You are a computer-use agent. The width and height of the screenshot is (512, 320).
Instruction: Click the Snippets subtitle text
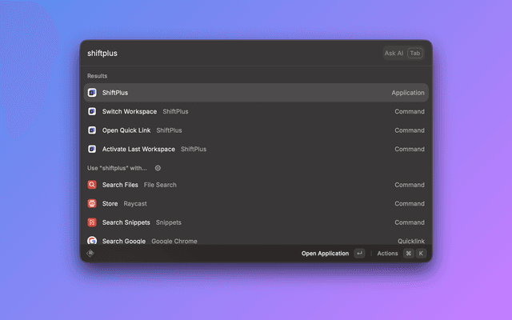coord(169,222)
